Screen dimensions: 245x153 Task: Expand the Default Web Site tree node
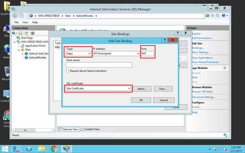tap(22, 54)
